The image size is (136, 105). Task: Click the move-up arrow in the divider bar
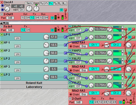click(1, 23)
